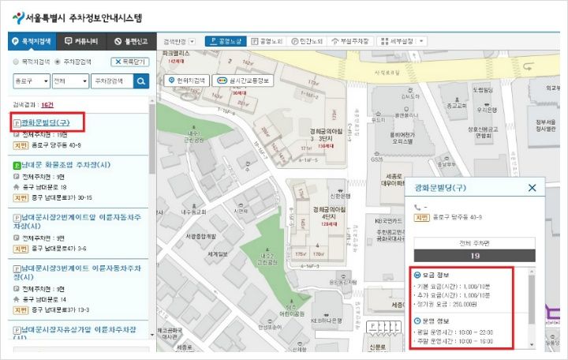Click the info popup scrollbar thumb
The image size is (568, 360).
(x=532, y=299)
